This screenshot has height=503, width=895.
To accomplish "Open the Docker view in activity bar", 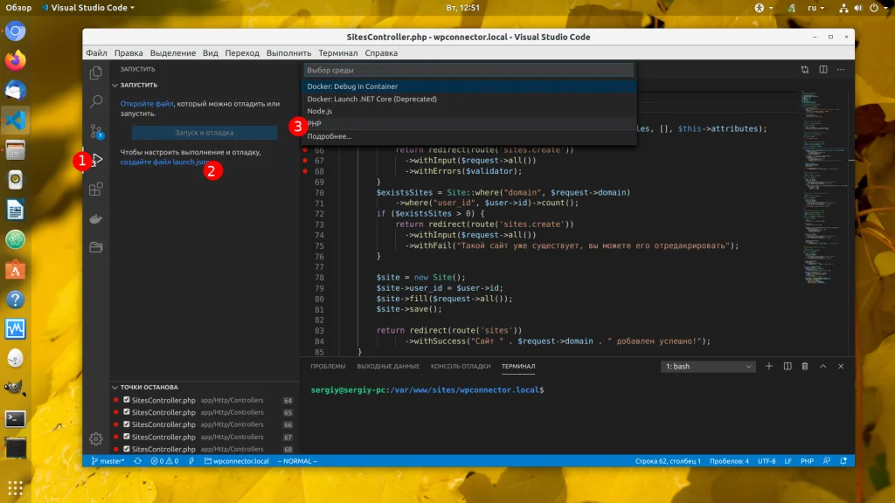I will pos(96,218).
